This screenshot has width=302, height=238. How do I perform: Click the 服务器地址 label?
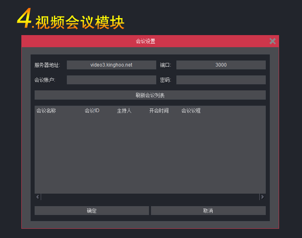click(x=47, y=65)
